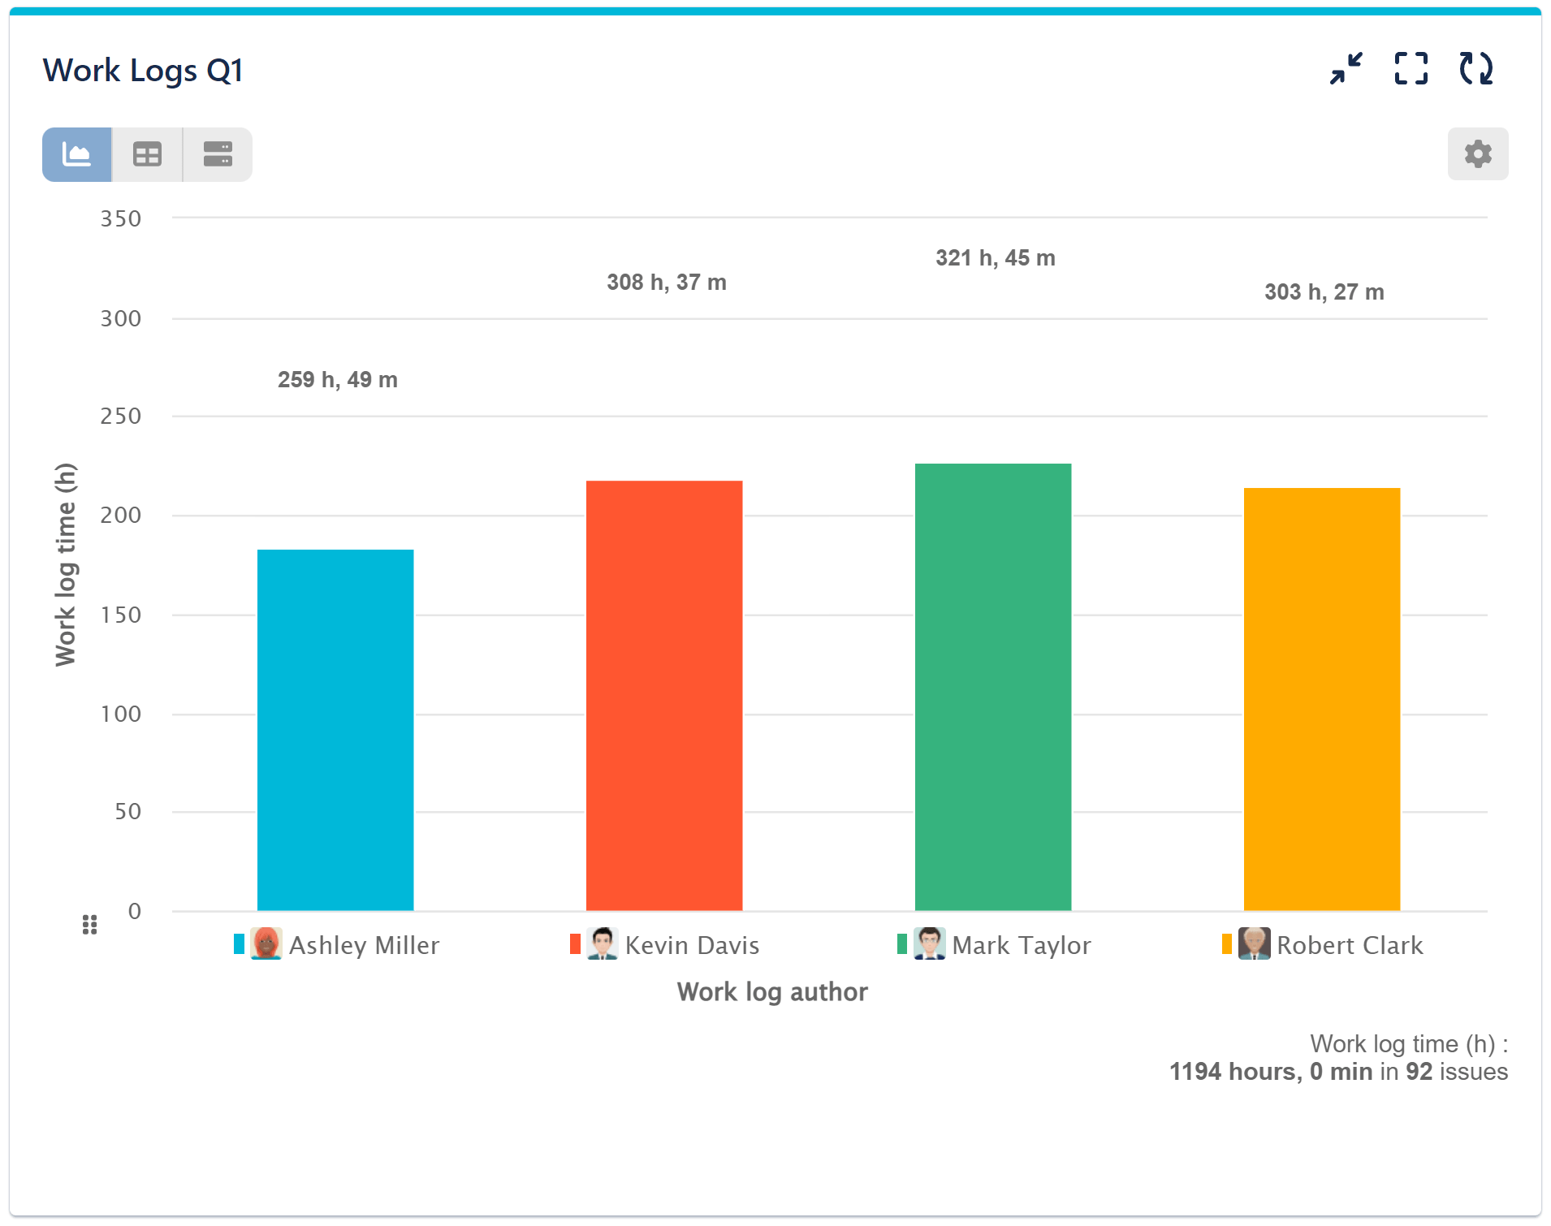The image size is (1551, 1226).
Task: Click the Work Logs Q1 title
Action: [144, 71]
